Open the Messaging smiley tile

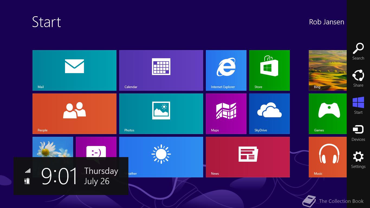click(96, 147)
